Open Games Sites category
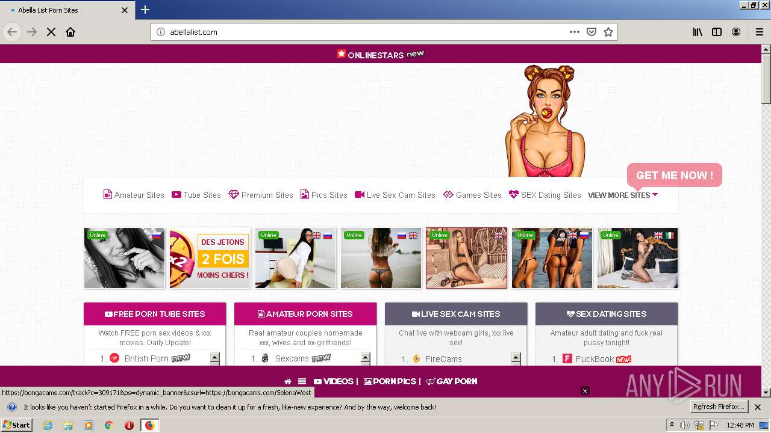This screenshot has height=433, width=771. point(472,195)
